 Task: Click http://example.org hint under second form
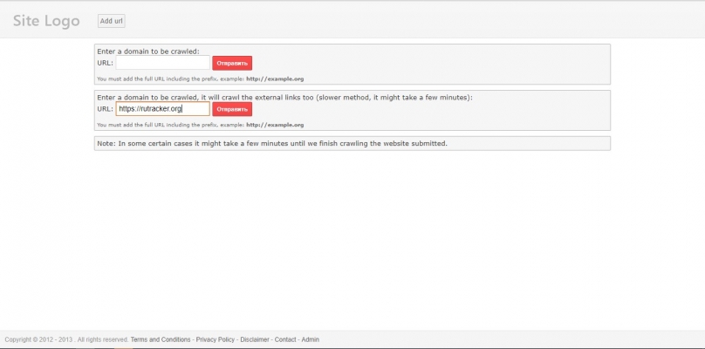[275, 125]
